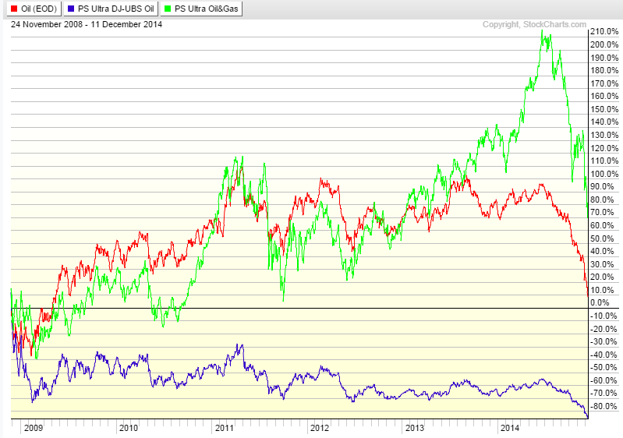Click the 2009 year label on x-axis
The image size is (623, 438).
tap(33, 428)
